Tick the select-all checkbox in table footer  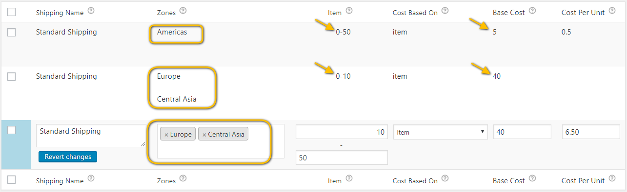12,180
